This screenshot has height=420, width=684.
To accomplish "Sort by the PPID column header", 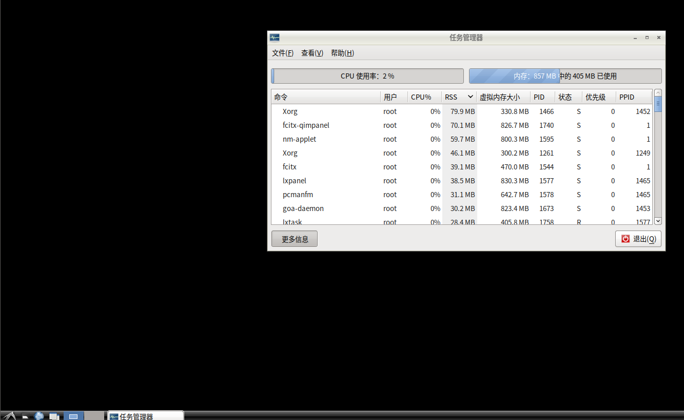I will coord(634,97).
